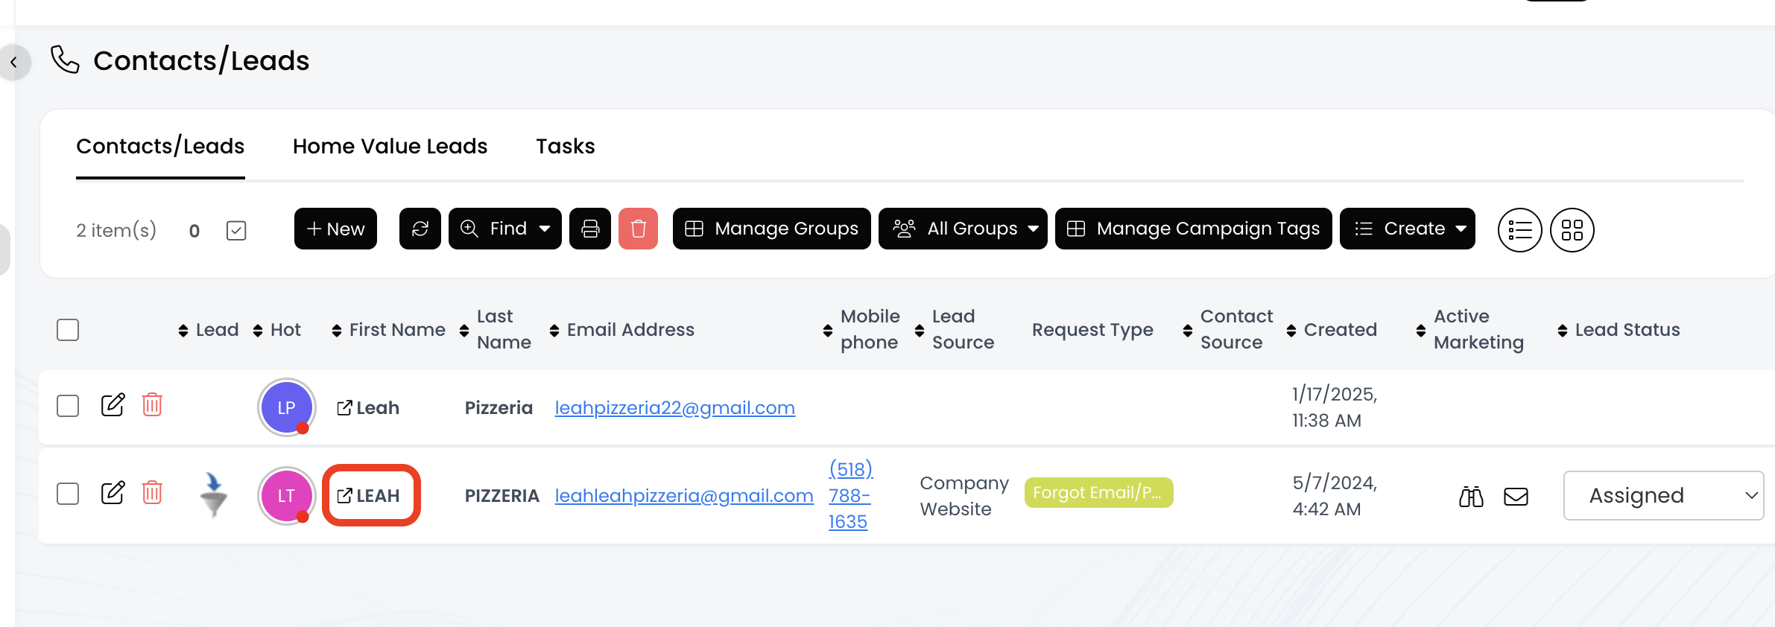Click the binoculars icon for LEAH PIZZERIA
Screen dimensions: 1775x627
point(1471,496)
